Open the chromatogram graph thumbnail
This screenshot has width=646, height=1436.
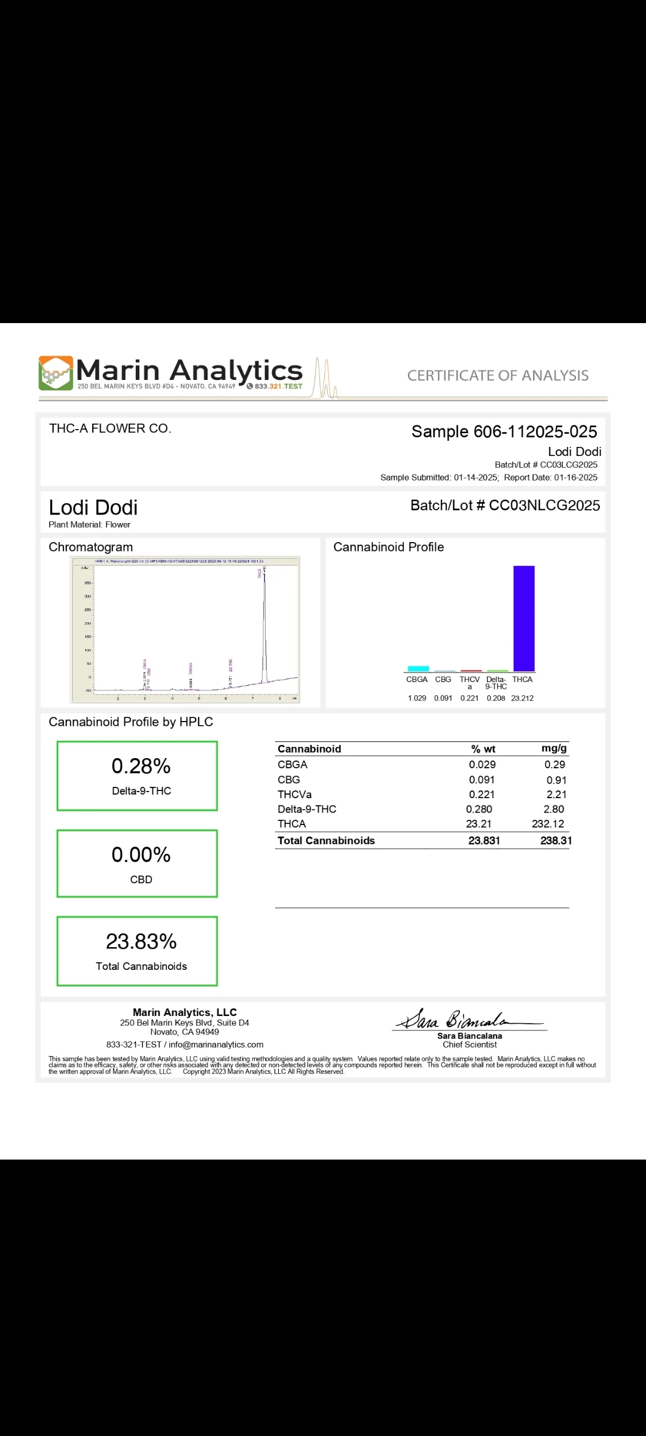click(185, 629)
